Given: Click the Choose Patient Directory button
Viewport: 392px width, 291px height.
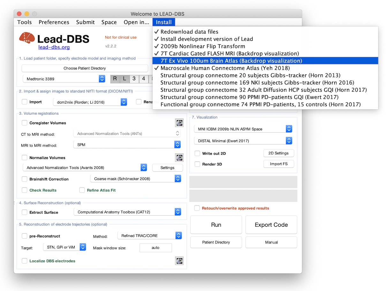Looking at the screenshot, I should [85, 68].
